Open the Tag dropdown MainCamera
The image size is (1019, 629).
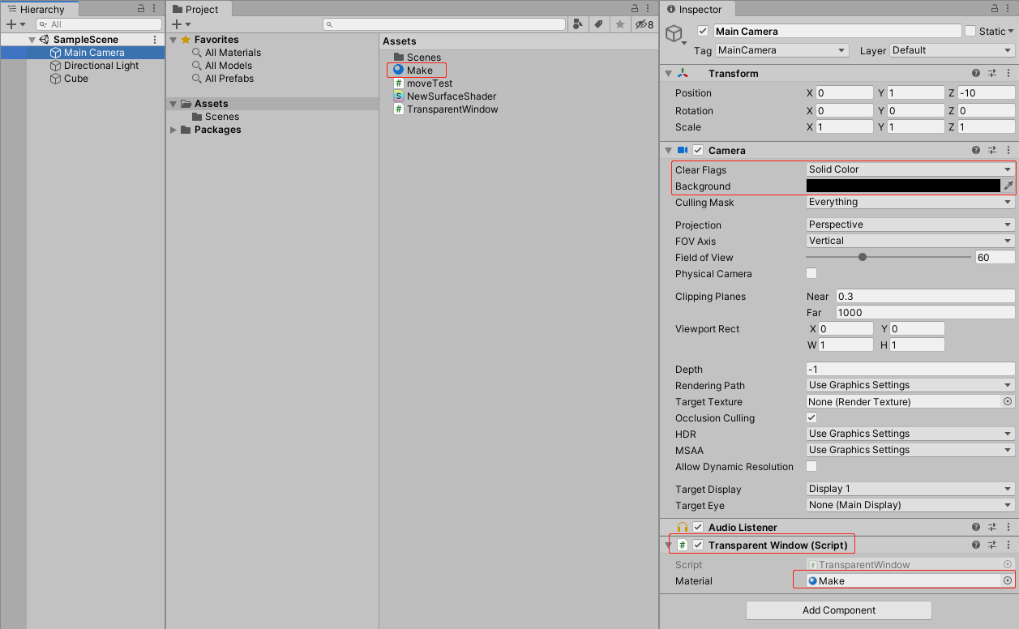point(781,50)
